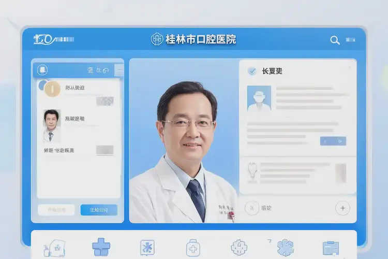Image resolution: width=388 pixels, height=259 pixels.
Task: Open the clipboard icon at bottom right
Action: pos(331,248)
